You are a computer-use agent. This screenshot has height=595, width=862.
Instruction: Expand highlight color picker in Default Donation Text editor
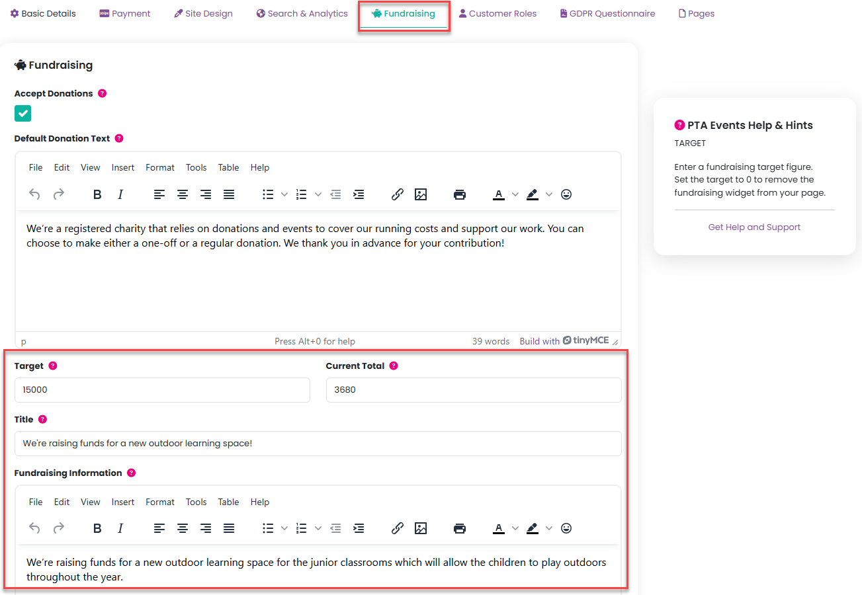pos(549,194)
